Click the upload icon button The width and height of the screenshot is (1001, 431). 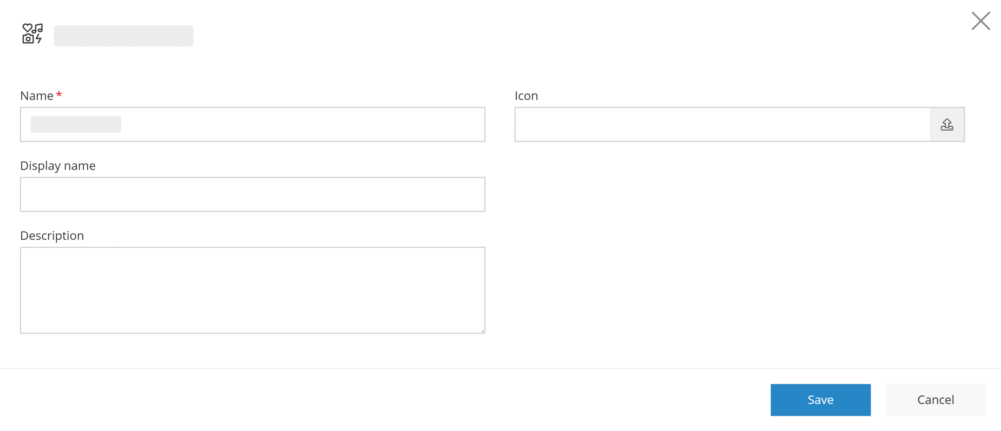pyautogui.click(x=947, y=125)
